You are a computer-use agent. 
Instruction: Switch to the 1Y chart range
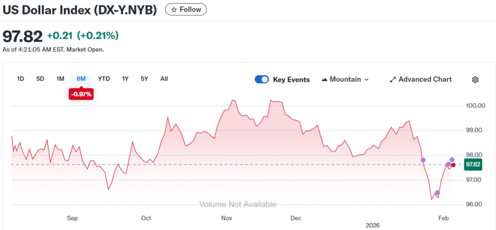[125, 79]
